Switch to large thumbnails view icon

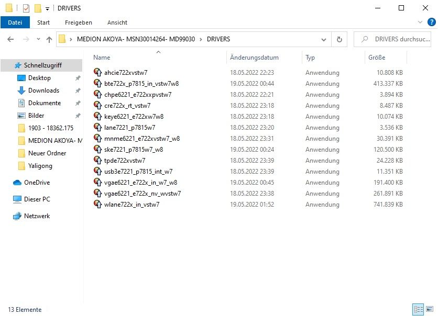point(430,309)
